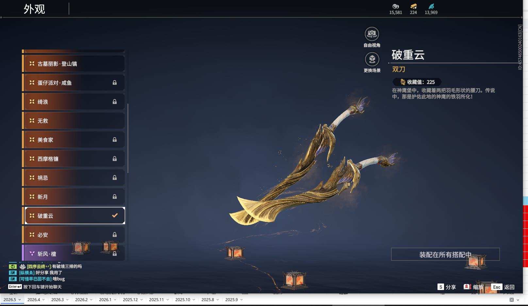Select the 必安 skin entry
The height and width of the screenshot is (306, 528).
click(x=74, y=235)
